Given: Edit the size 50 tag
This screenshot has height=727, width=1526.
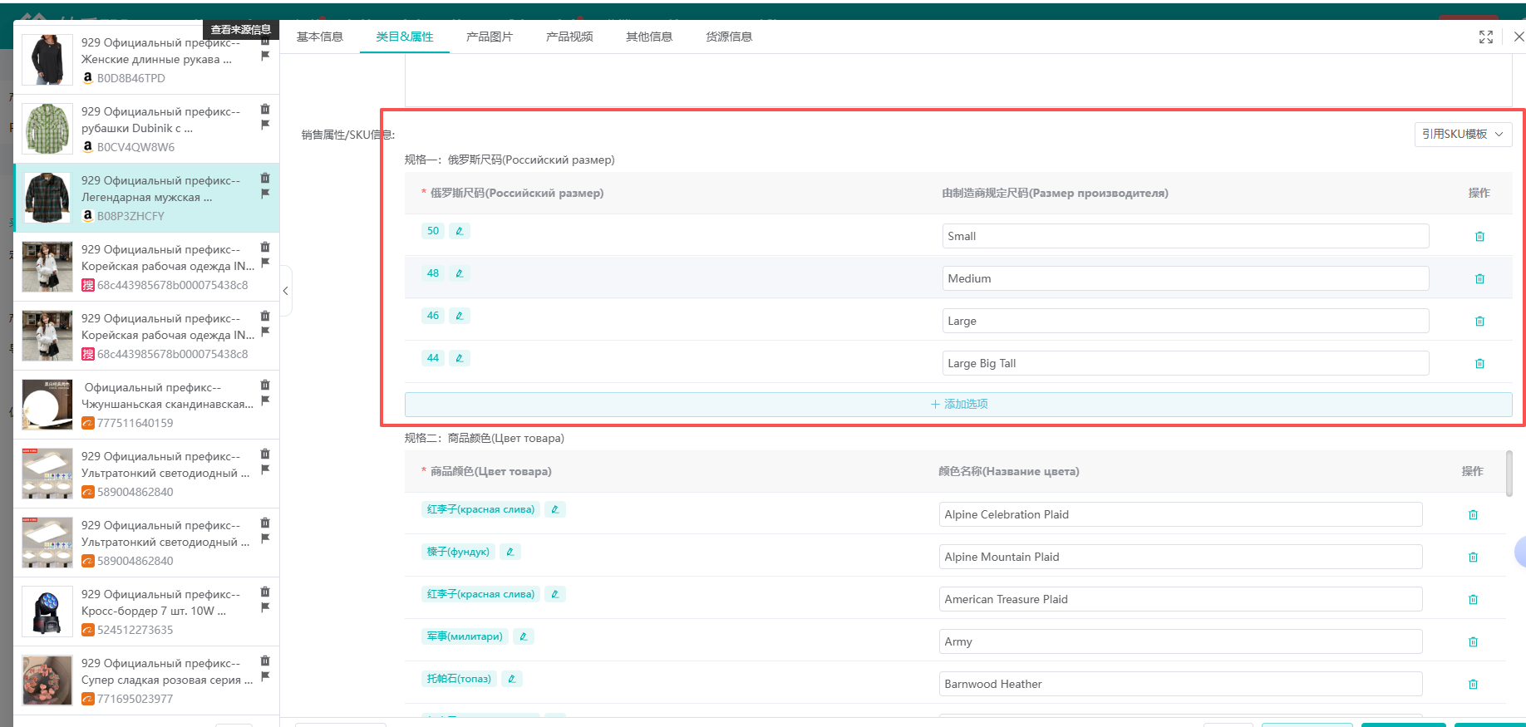Looking at the screenshot, I should 459,231.
